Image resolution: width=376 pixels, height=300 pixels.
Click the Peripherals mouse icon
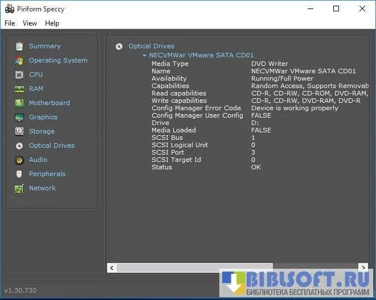click(x=19, y=174)
